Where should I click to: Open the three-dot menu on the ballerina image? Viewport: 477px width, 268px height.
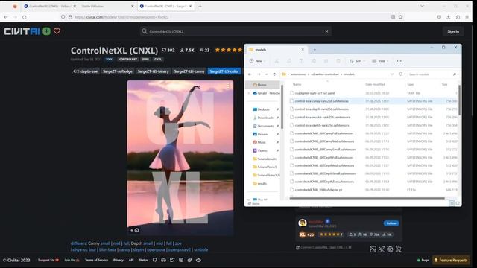coord(228,86)
